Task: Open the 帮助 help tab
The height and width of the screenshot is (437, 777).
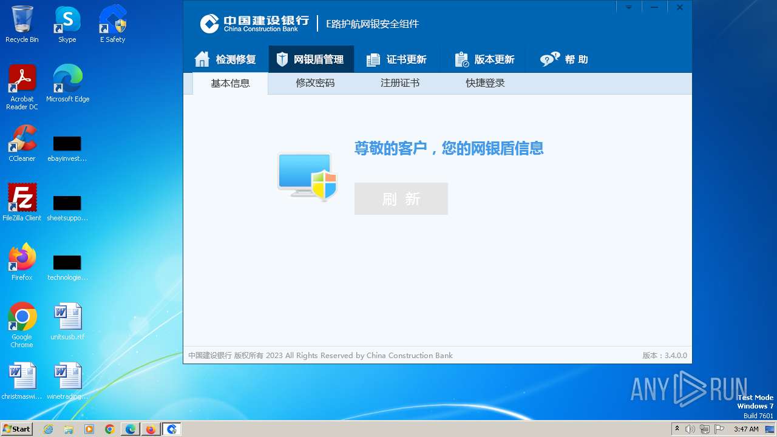Action: tap(564, 59)
